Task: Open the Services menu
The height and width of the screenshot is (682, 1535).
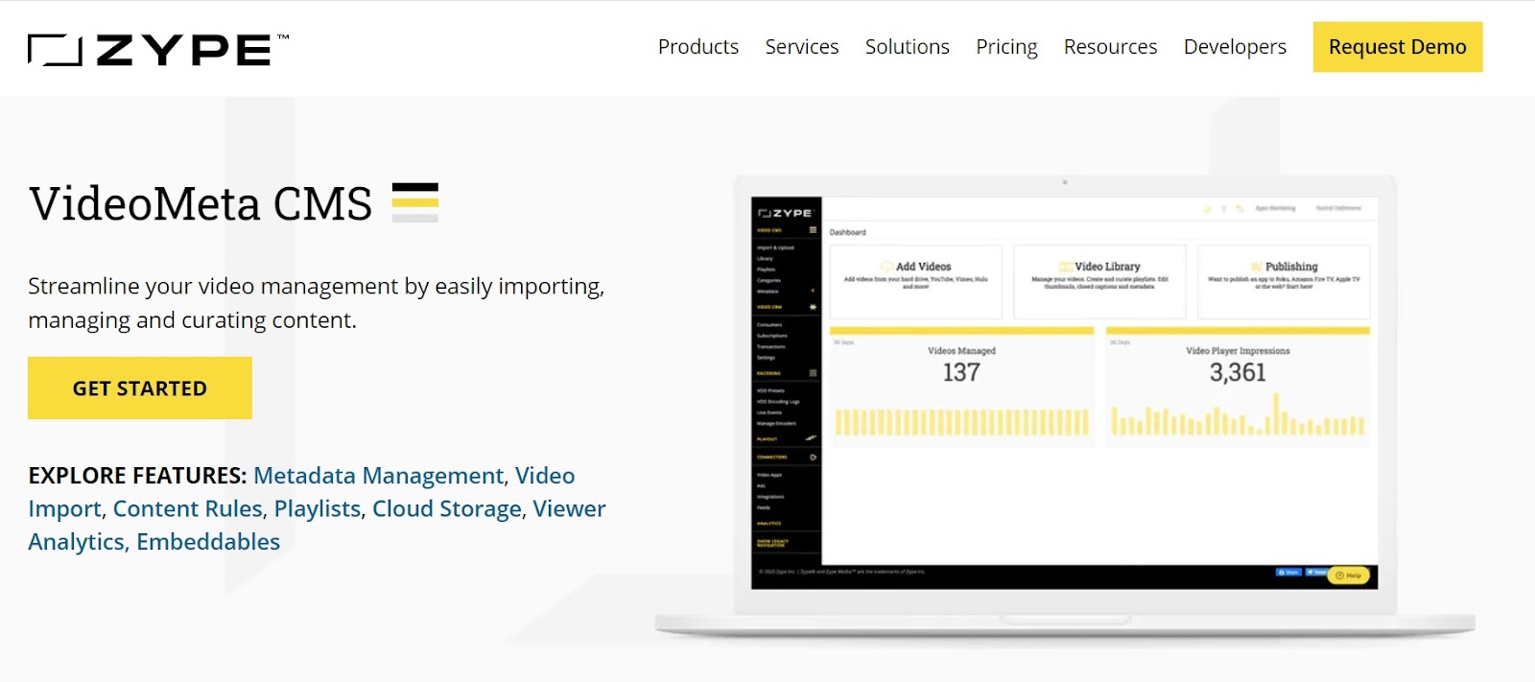Action: [802, 47]
